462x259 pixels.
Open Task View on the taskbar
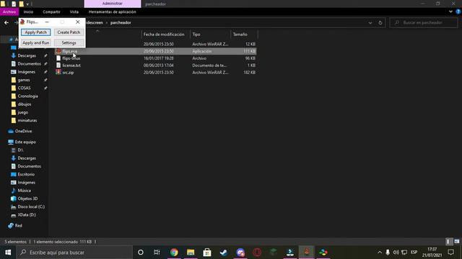[x=157, y=253]
